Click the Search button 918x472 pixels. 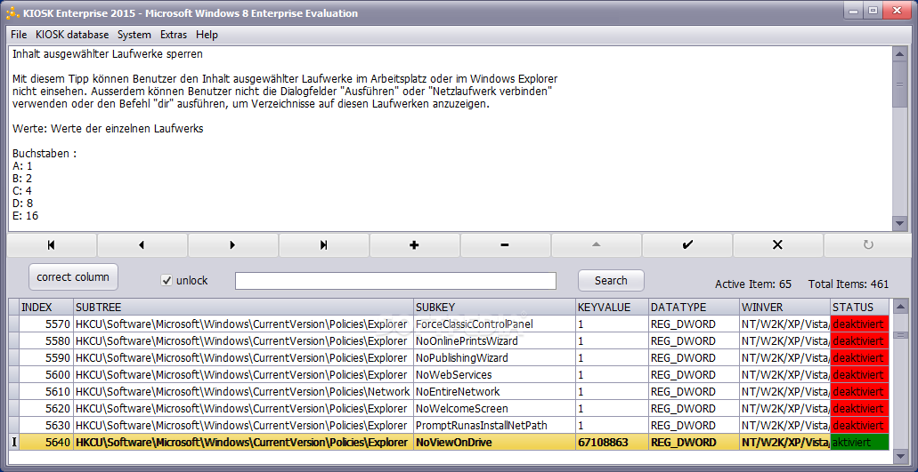click(x=611, y=280)
